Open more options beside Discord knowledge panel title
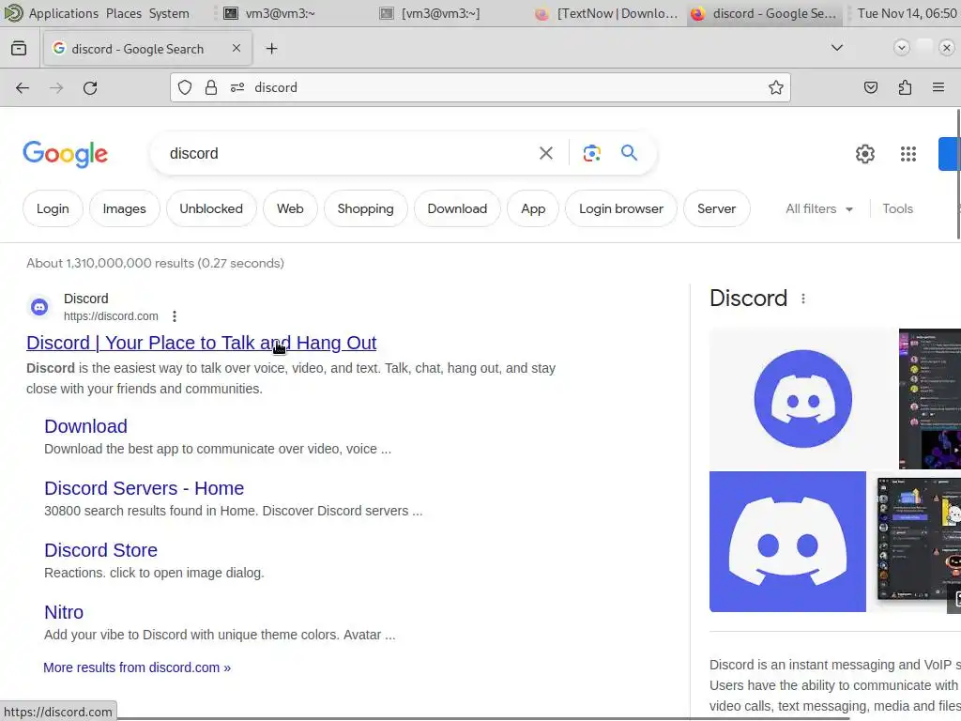The width and height of the screenshot is (961, 721). (x=803, y=299)
